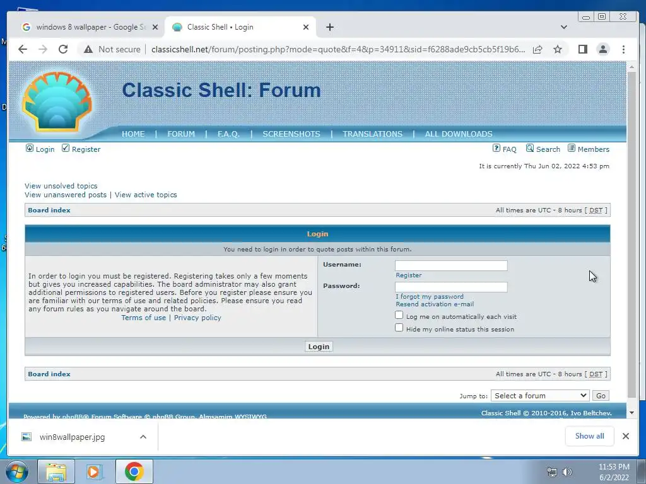Open Windows Media Player from taskbar
Image resolution: width=646 pixels, height=484 pixels.
pyautogui.click(x=93, y=471)
